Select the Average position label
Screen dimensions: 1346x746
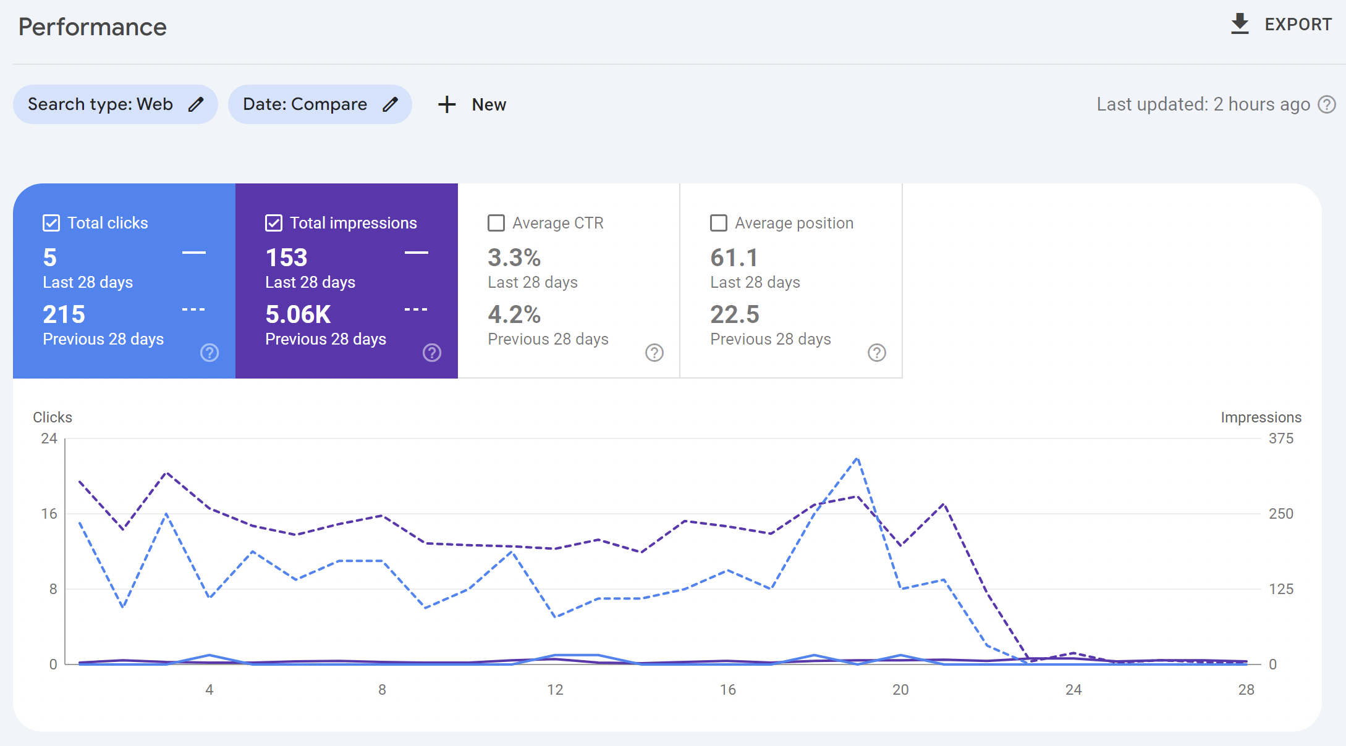pos(794,223)
